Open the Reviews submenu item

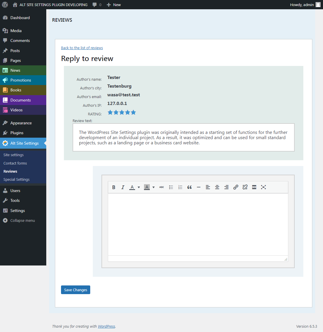(10, 171)
